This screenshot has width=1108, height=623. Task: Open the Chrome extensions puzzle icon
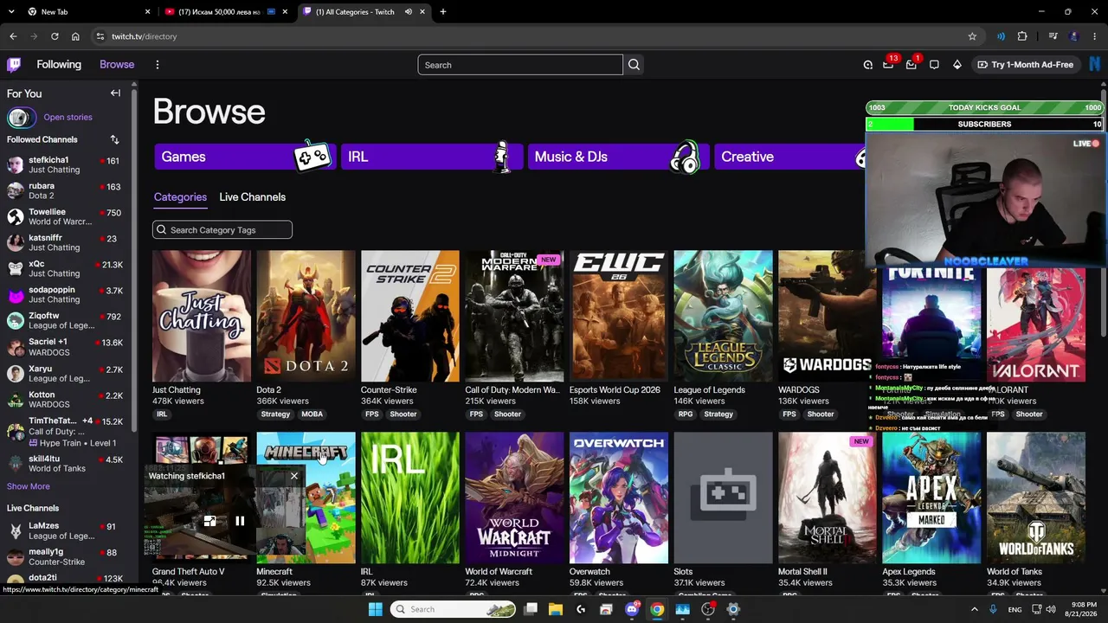(1022, 36)
